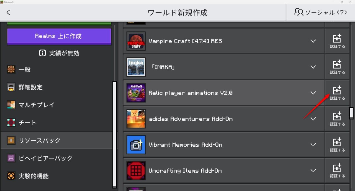Click the Uncrafting Items red grid thumbnail
Screen dimensions: 355x191
[x=136, y=170]
